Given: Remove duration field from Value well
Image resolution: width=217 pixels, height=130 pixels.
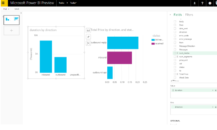Looking at the screenshot, I should [216, 91].
